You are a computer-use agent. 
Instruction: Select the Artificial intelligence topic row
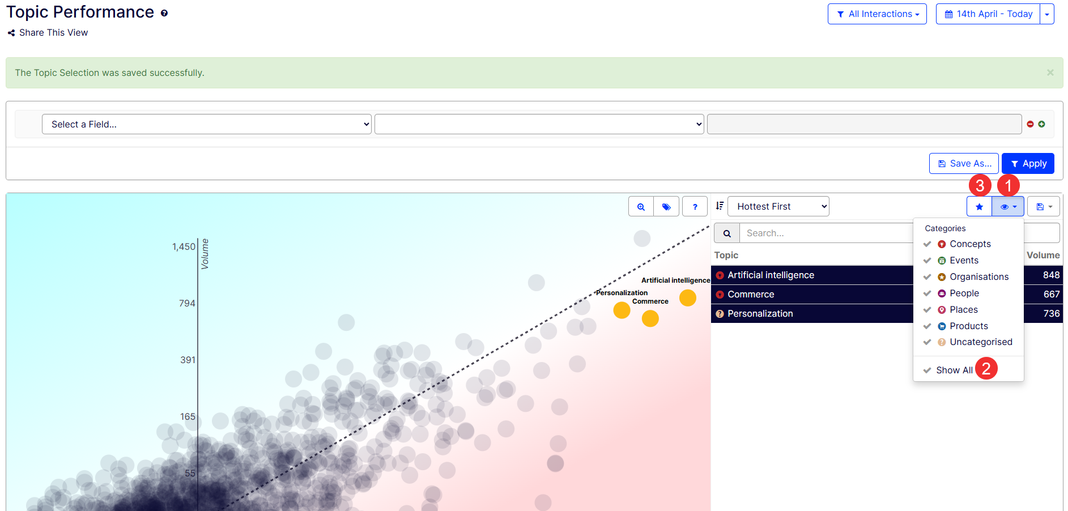pyautogui.click(x=812, y=275)
